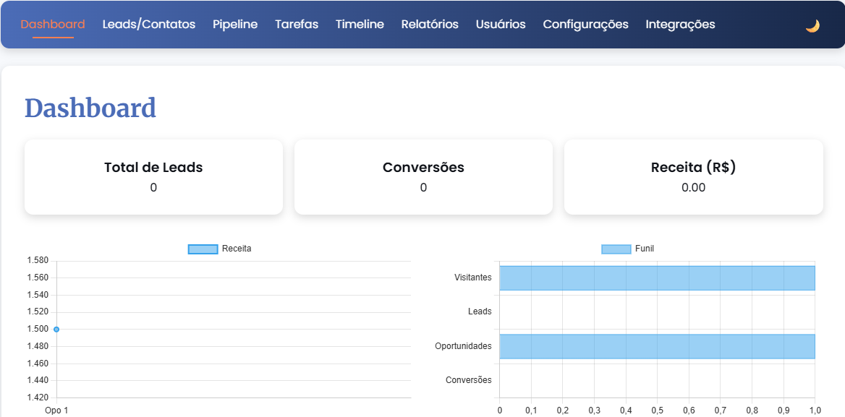This screenshot has height=417, width=845.
Task: Toggle dark mode with the moon icon
Action: (812, 24)
